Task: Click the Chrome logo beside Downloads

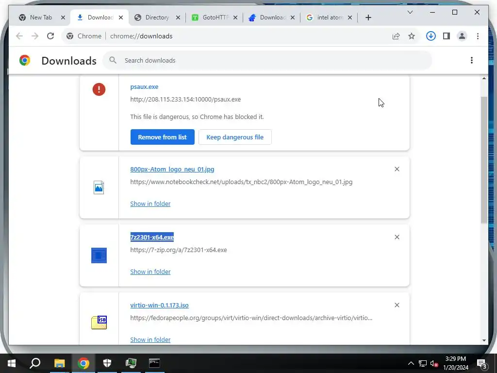Action: pyautogui.click(x=25, y=60)
